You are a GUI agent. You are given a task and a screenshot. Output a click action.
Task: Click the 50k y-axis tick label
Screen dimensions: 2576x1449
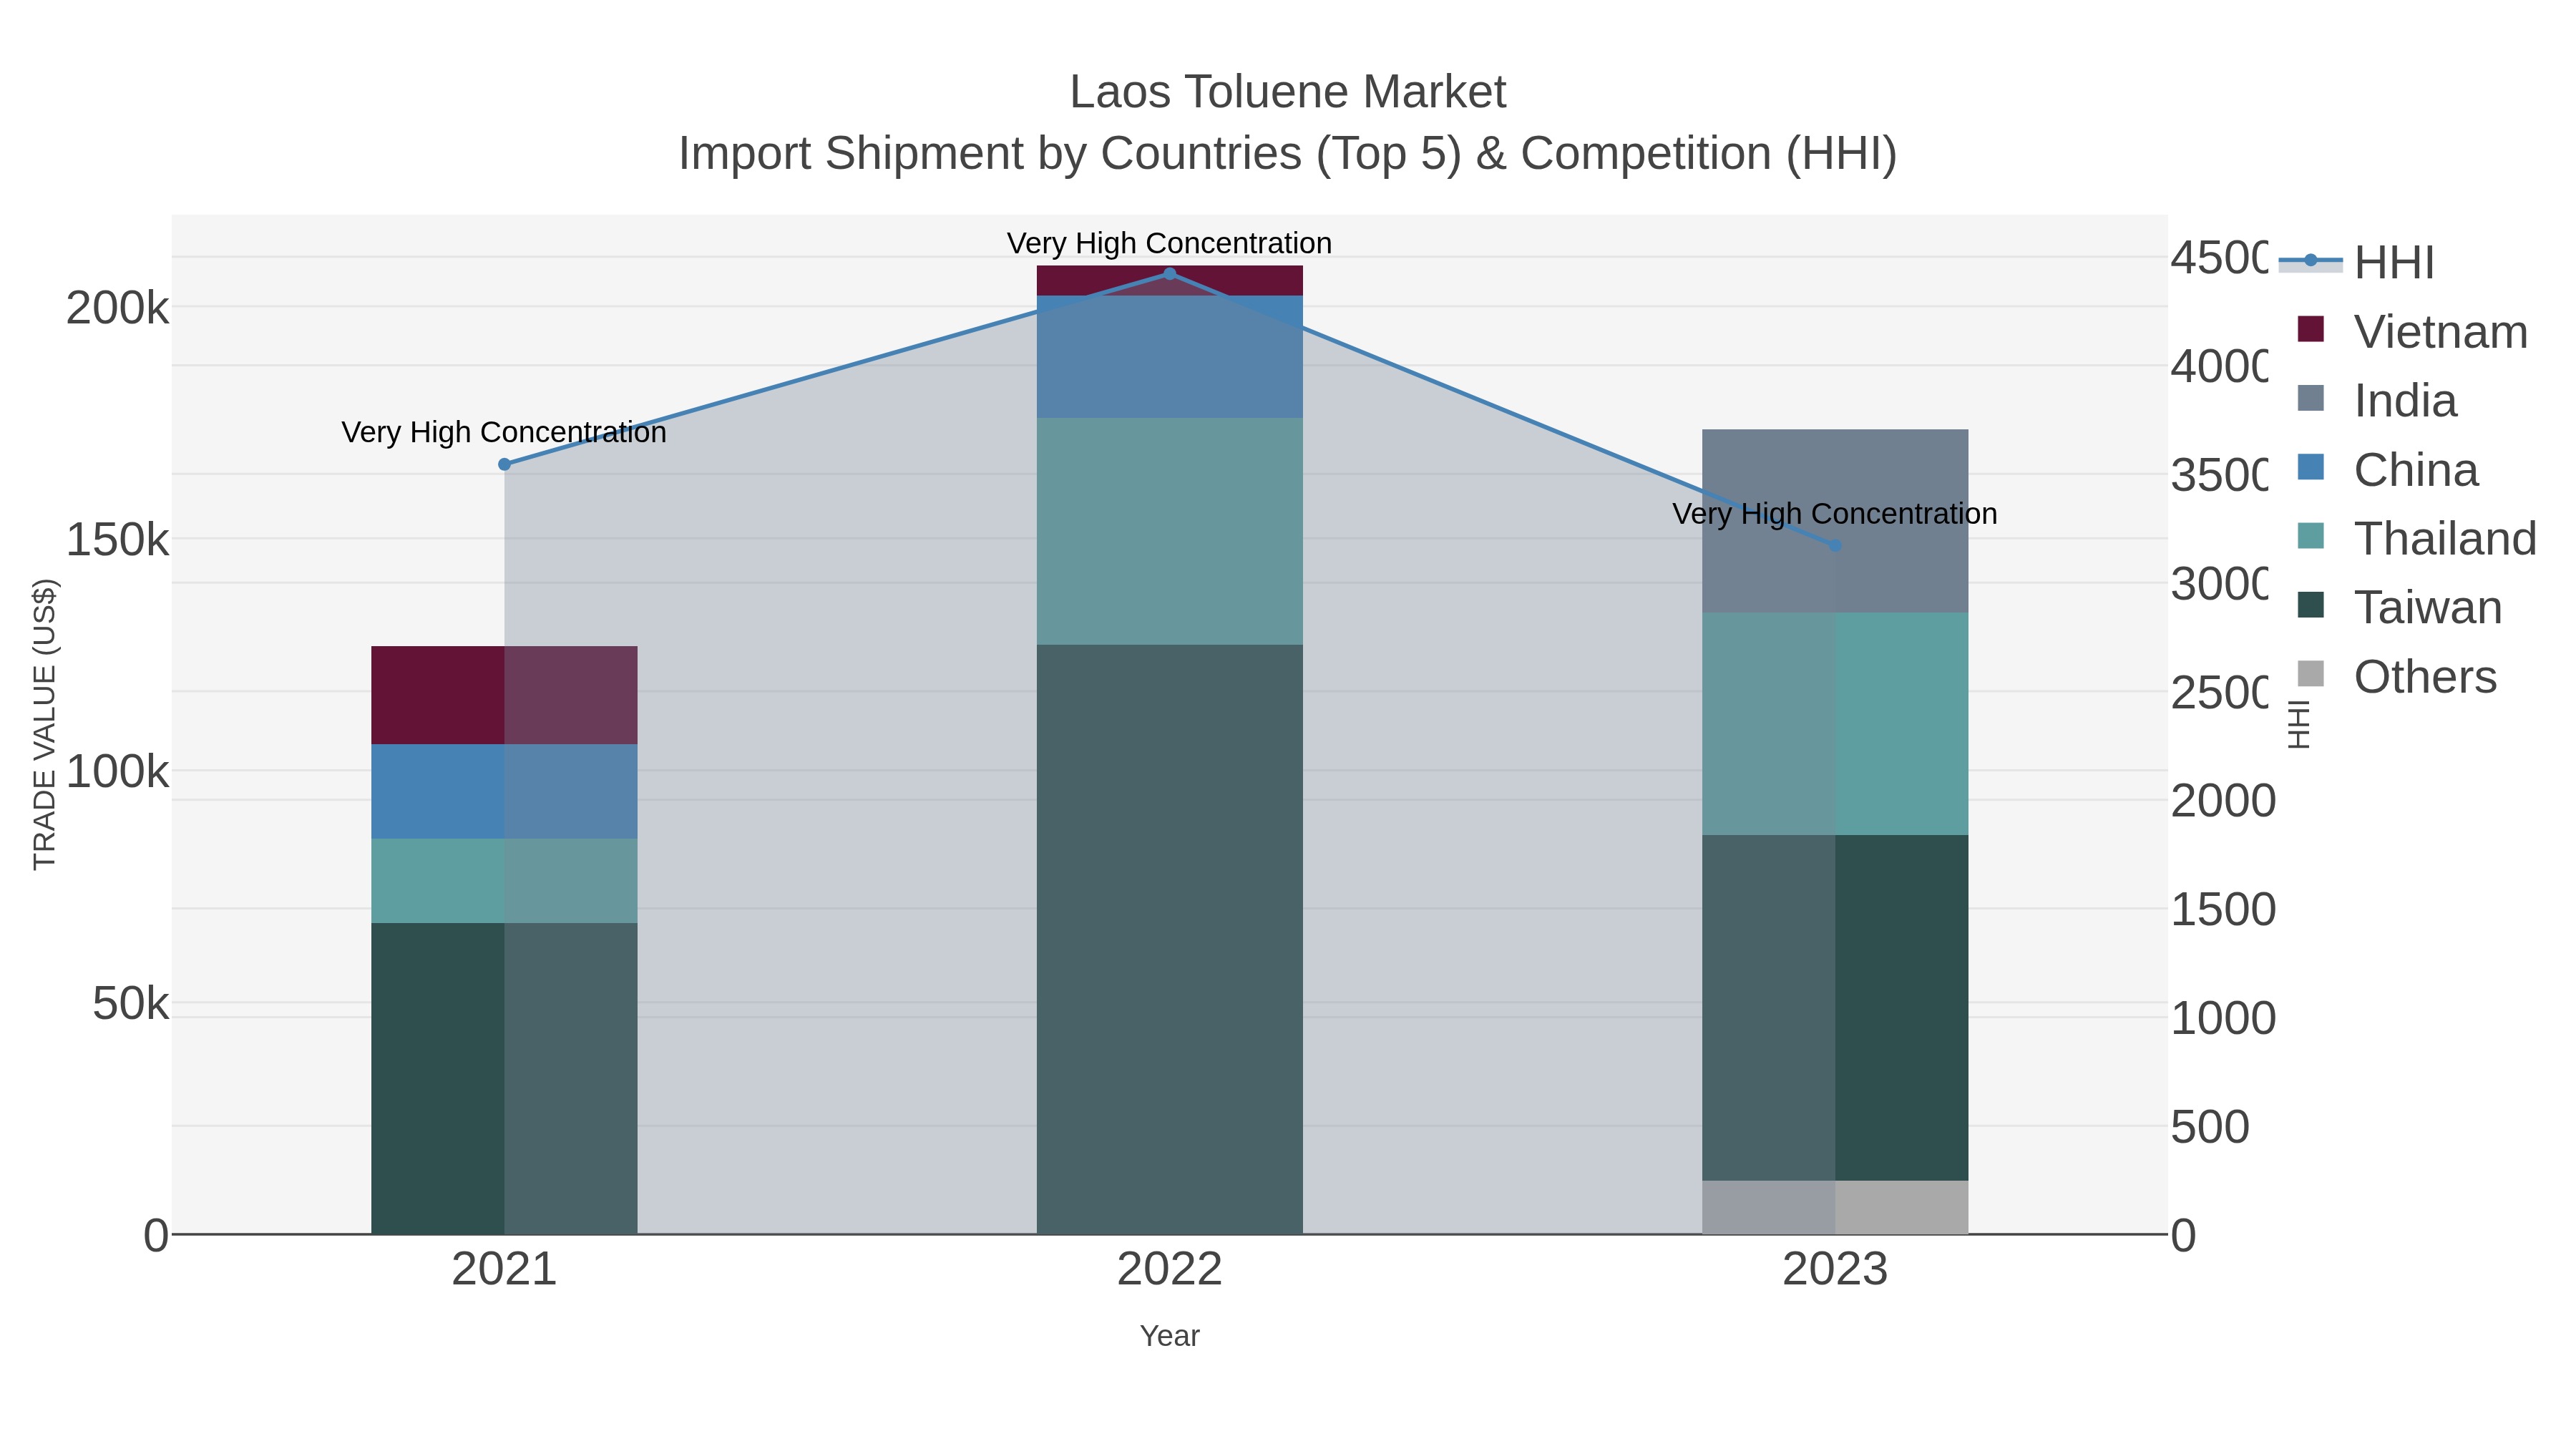click(x=131, y=1003)
